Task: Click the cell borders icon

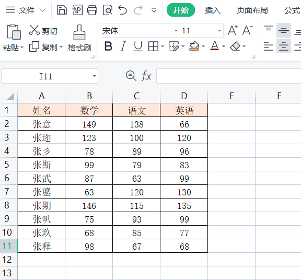Action: click(x=153, y=46)
